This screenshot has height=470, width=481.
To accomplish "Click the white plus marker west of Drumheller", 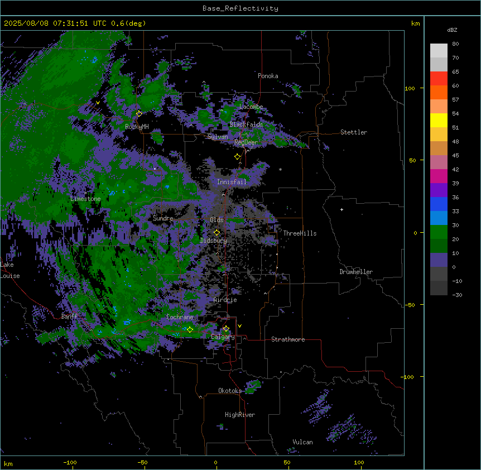I will click(341, 209).
